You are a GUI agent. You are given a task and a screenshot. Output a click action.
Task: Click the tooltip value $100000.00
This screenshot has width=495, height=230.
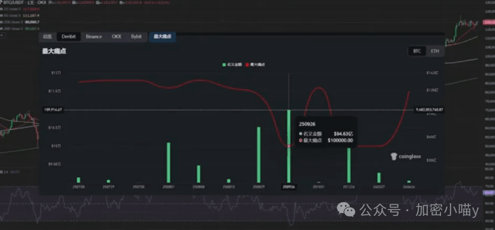point(341,140)
